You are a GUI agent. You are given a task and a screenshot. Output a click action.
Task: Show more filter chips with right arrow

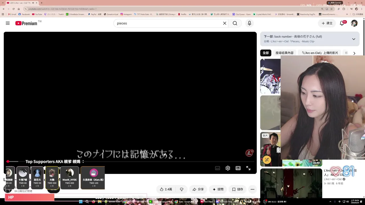(x=354, y=53)
